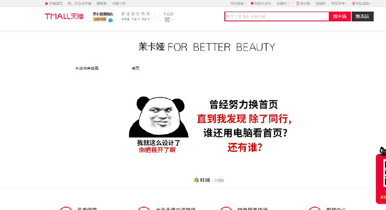This screenshot has height=210, width=386.
Task: Open the 本店所有商品 menu item
Action: [x=87, y=68]
